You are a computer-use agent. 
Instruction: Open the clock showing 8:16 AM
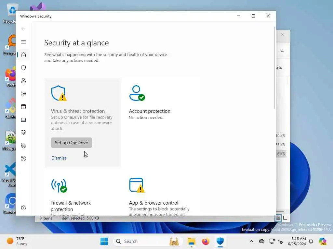(x=297, y=241)
